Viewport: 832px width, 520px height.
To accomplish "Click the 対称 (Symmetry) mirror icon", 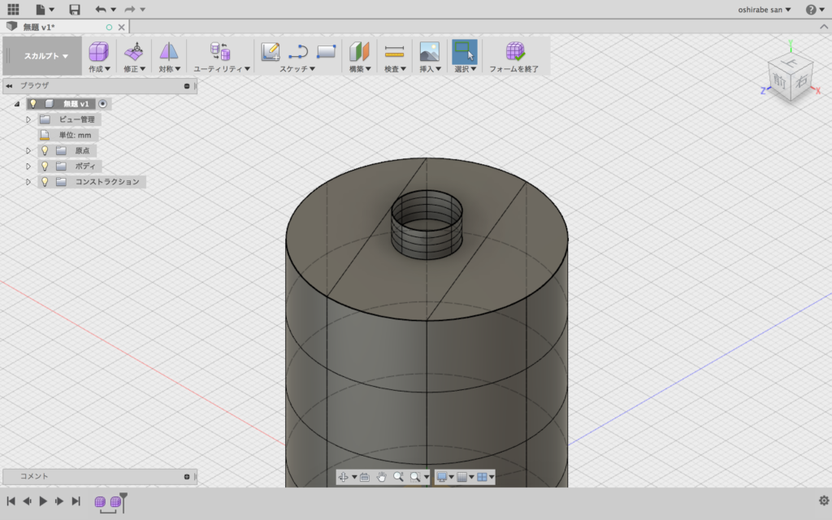I will click(x=169, y=52).
